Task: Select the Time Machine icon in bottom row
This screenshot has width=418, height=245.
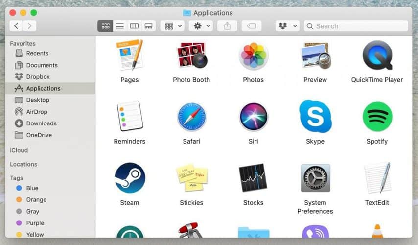Action: [x=130, y=232]
